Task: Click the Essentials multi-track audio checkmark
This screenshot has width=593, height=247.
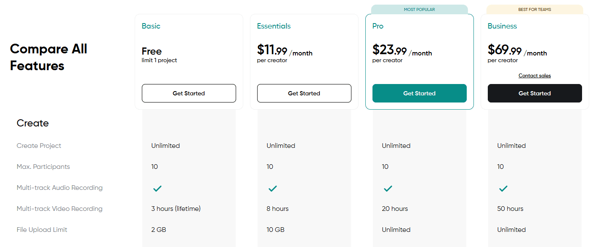Action: click(x=273, y=189)
